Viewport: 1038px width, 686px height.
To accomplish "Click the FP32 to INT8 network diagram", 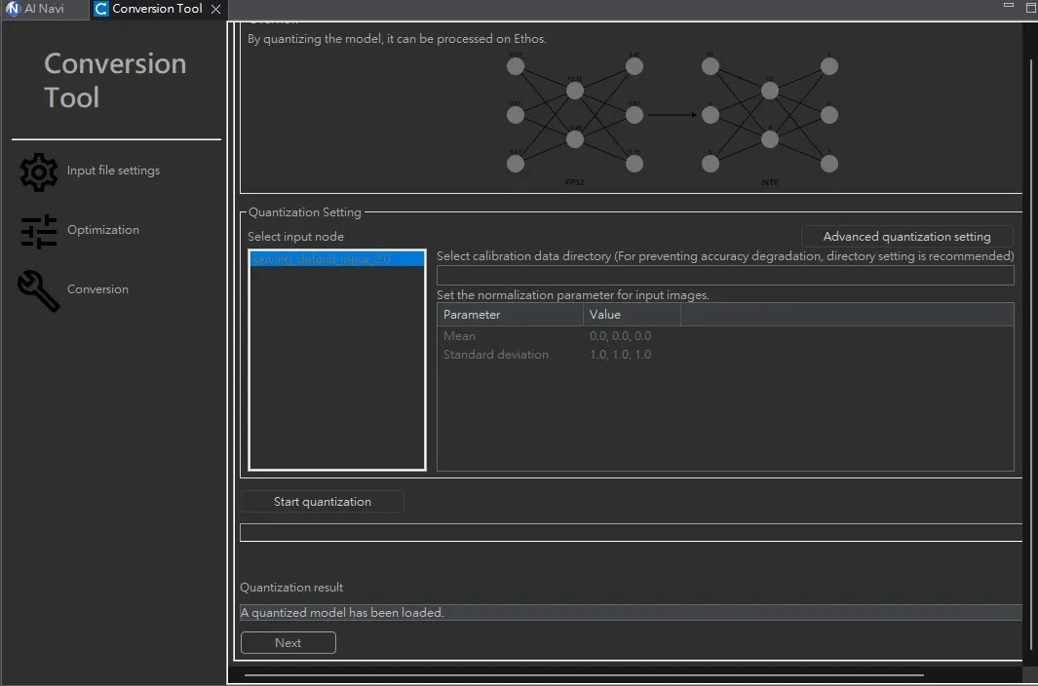I will coord(672,117).
